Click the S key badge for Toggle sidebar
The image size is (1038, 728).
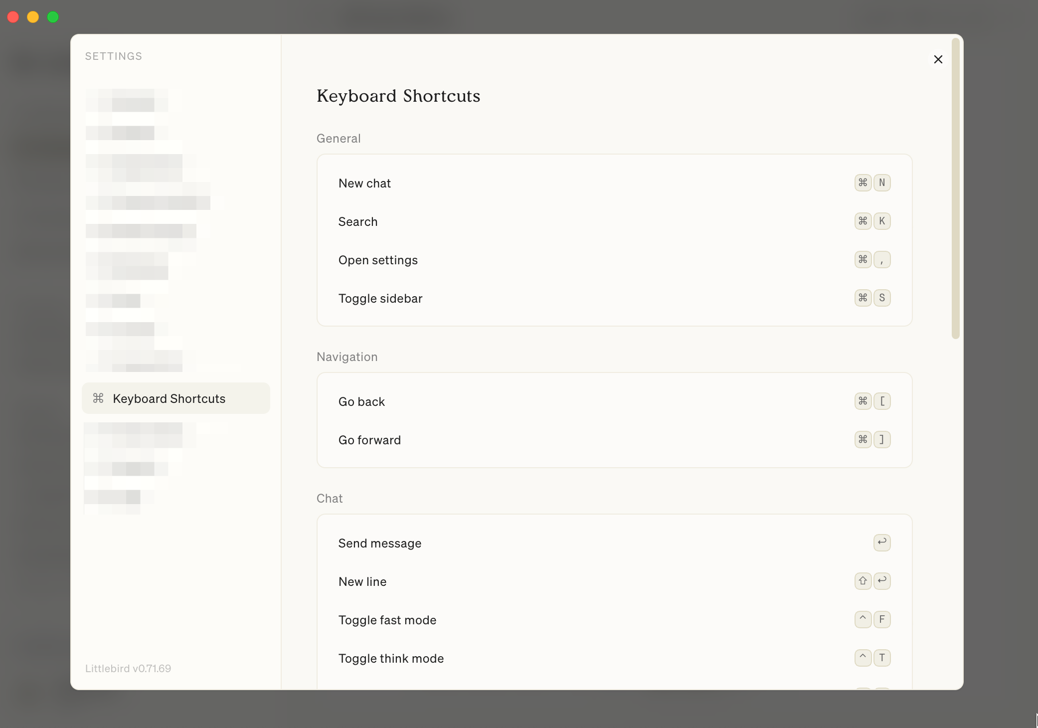pos(882,298)
